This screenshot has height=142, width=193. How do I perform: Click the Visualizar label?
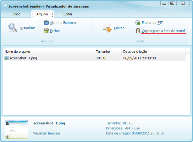(x=27, y=28)
